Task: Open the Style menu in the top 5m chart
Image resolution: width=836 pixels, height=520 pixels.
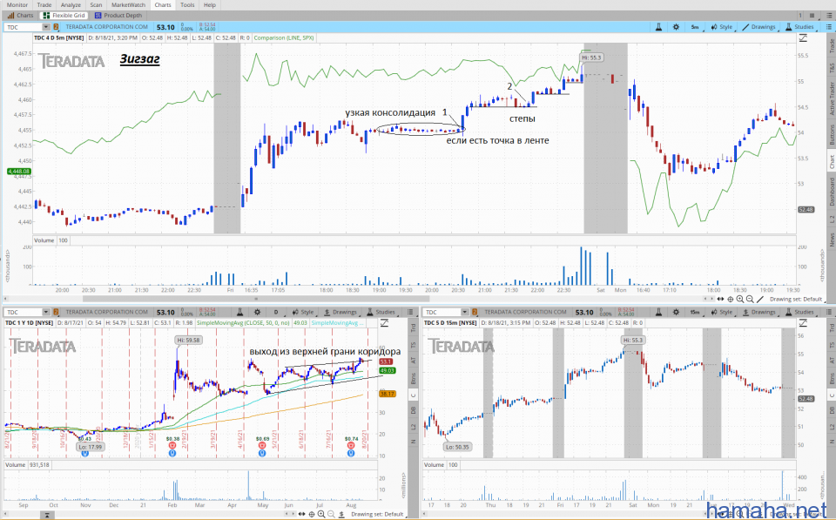Action: click(722, 27)
